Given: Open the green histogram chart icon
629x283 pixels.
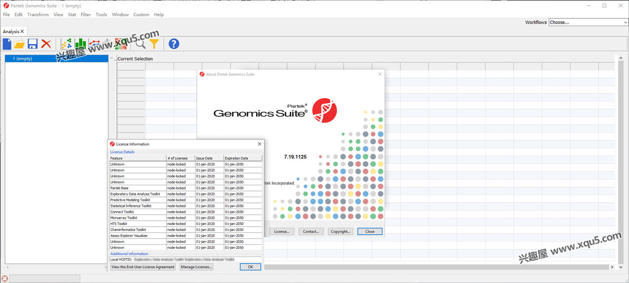Looking at the screenshot, I should coord(81,44).
